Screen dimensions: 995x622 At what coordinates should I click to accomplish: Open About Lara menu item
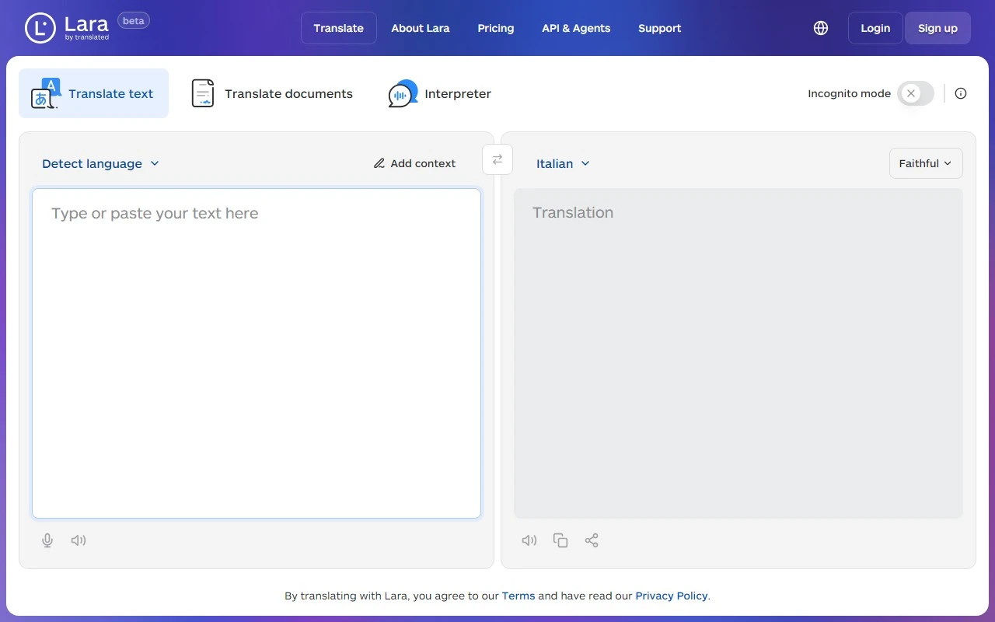[x=421, y=28]
